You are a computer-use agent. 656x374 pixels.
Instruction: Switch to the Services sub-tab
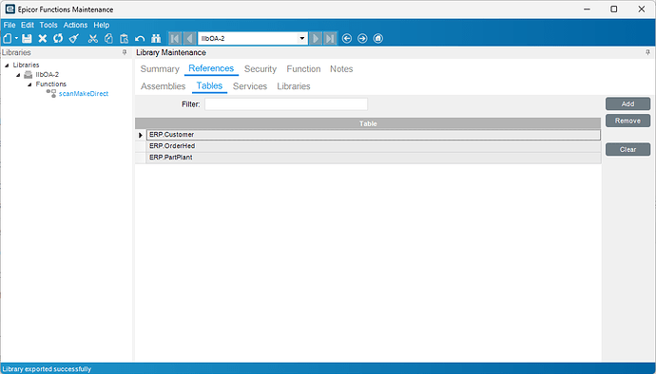pos(250,86)
